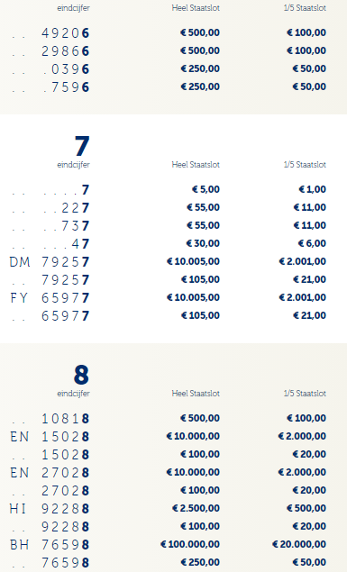Select lot number DM 79257
The height and width of the screenshot is (572, 347).
click(50, 262)
